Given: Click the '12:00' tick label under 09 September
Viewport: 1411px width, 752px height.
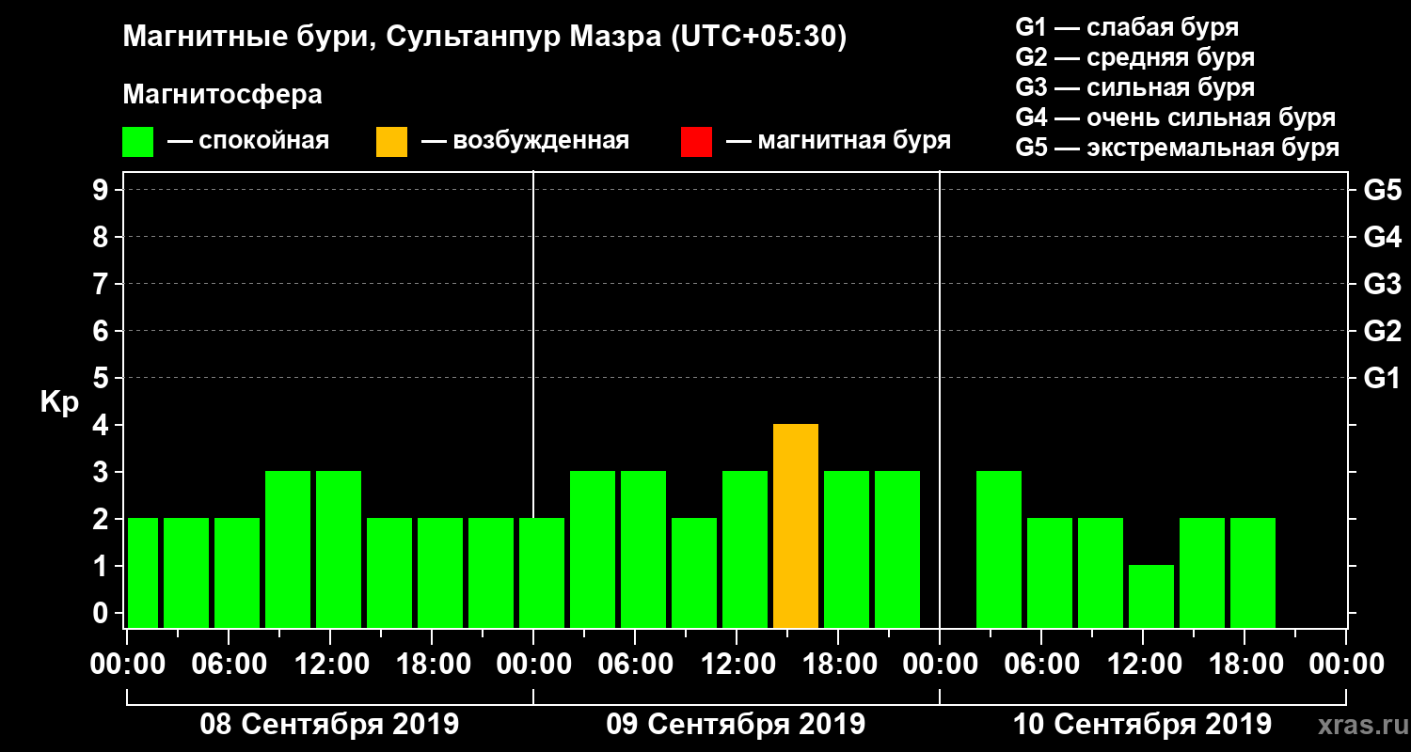Looking at the screenshot, I should (737, 665).
